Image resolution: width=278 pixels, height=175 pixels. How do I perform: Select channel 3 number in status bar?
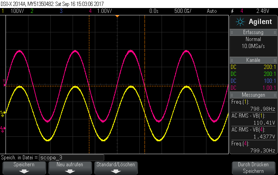tap(61, 11)
